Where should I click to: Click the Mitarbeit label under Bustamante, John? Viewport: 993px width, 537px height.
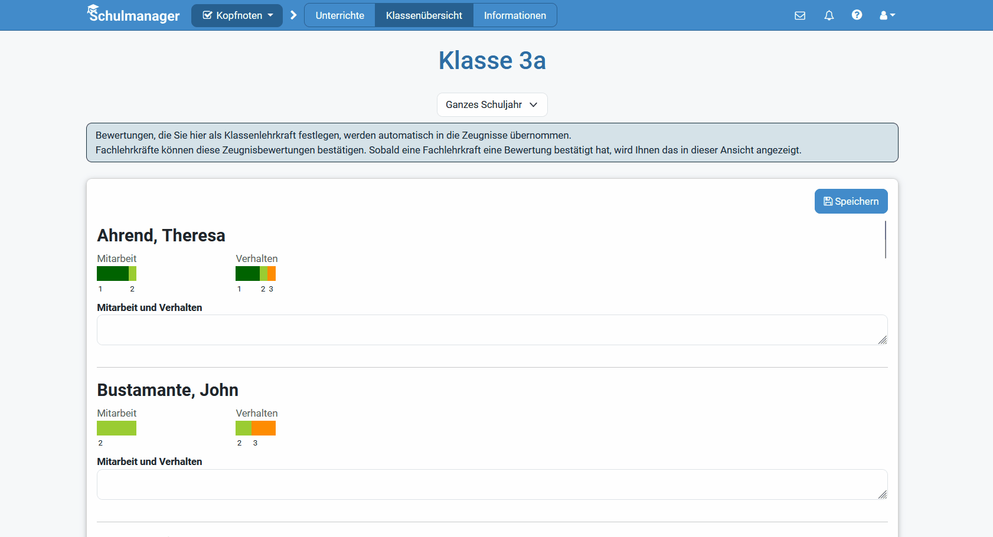116,413
